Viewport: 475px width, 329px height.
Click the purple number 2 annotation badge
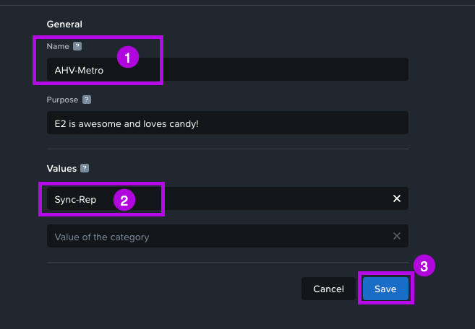pyautogui.click(x=124, y=200)
